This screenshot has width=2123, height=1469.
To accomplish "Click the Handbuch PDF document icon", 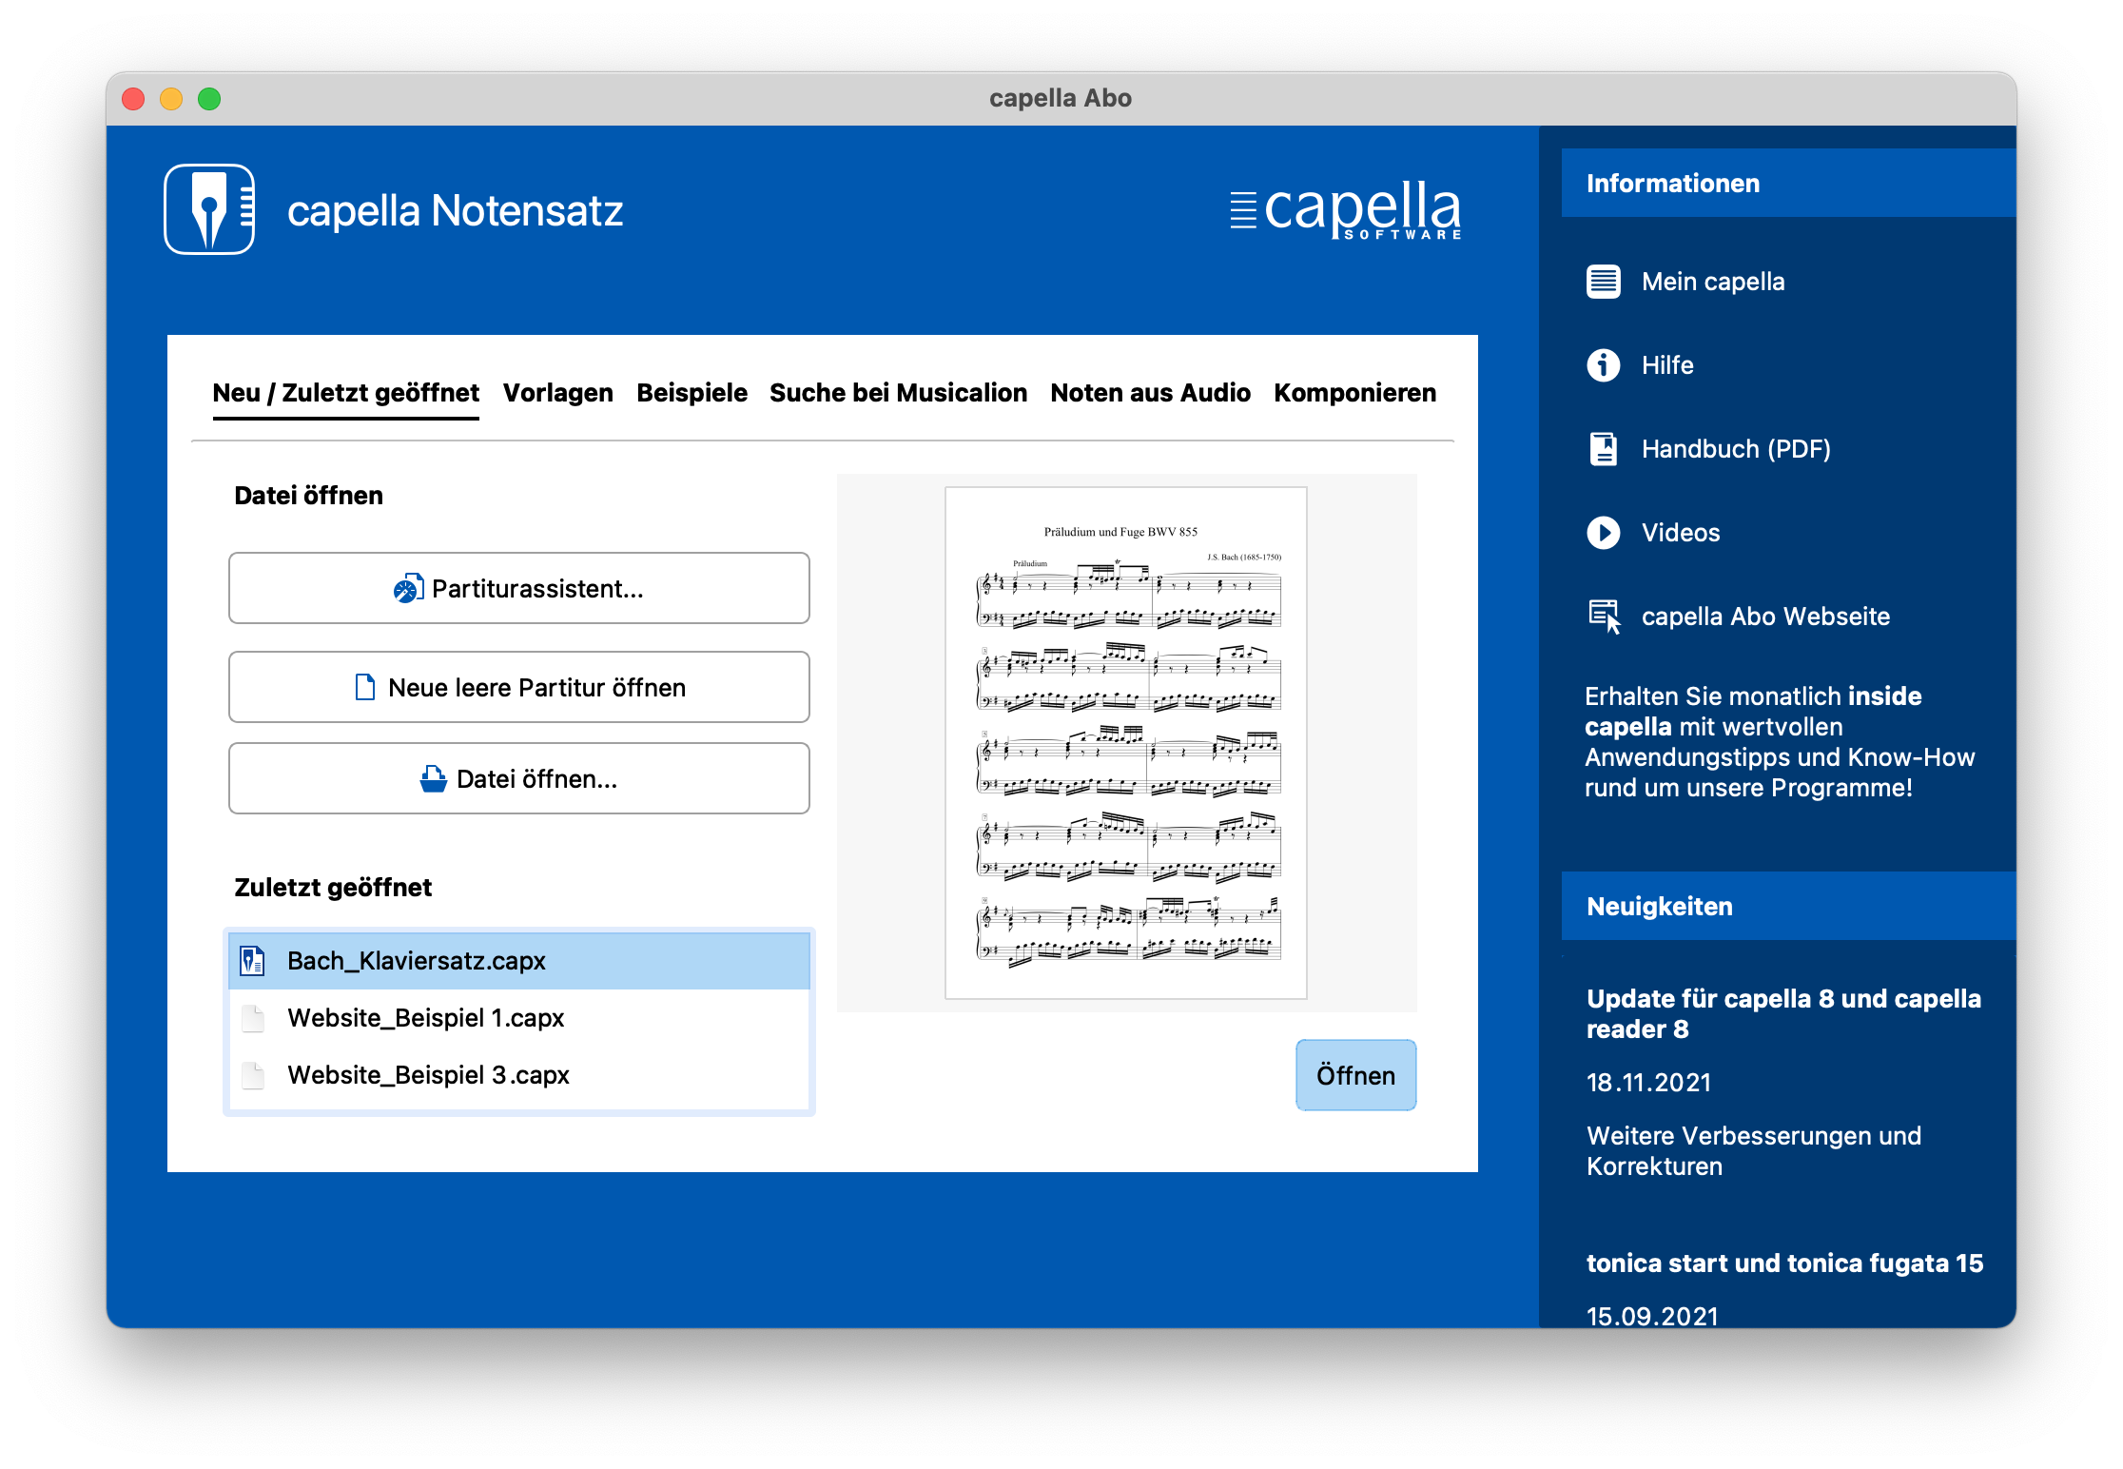I will pyautogui.click(x=1604, y=449).
